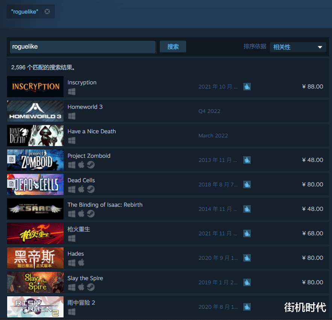332x320 pixels.
Task: Click the Windows icon under Homeworld 3
Action: (x=72, y=116)
